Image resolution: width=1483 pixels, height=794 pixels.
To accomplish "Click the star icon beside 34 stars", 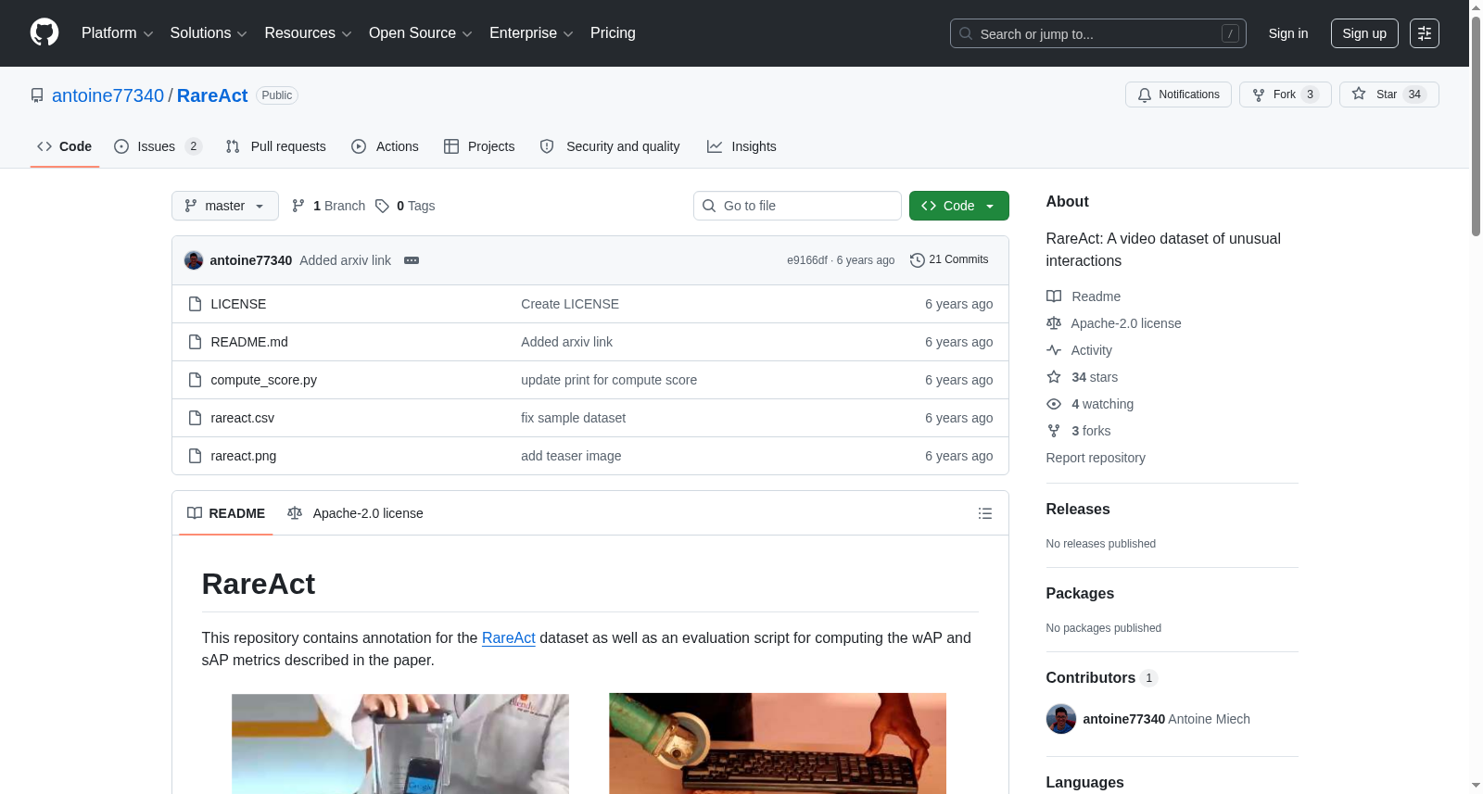I will coord(1054,377).
